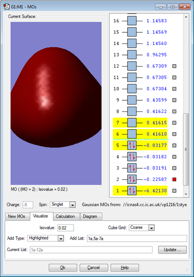Click the orbital occupancy box for MO 10
194x277 pixels.
(x=132, y=89)
